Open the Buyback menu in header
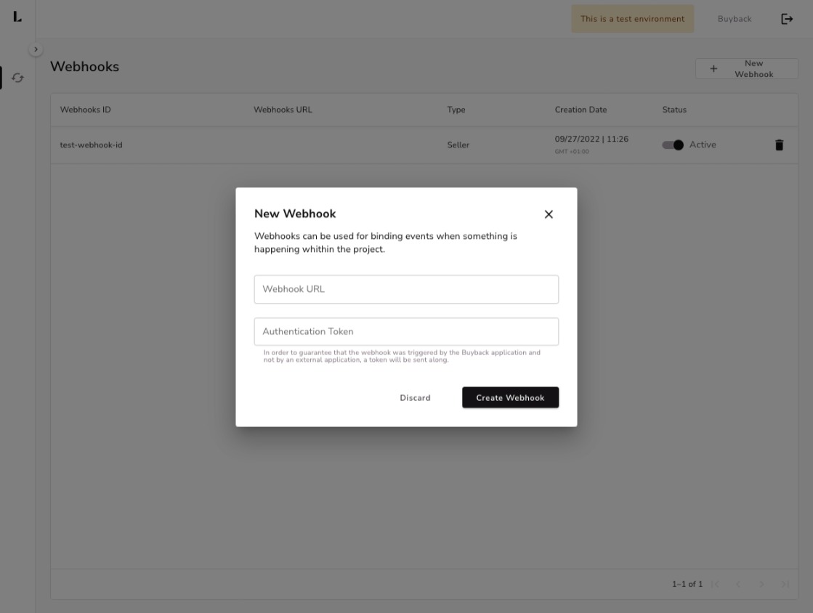 pos(735,19)
